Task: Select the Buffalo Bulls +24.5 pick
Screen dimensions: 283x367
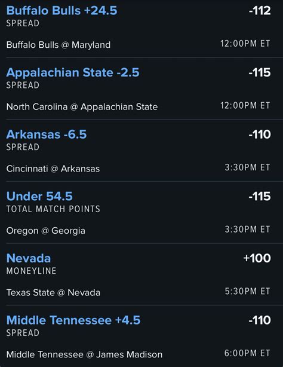Action: (x=61, y=11)
